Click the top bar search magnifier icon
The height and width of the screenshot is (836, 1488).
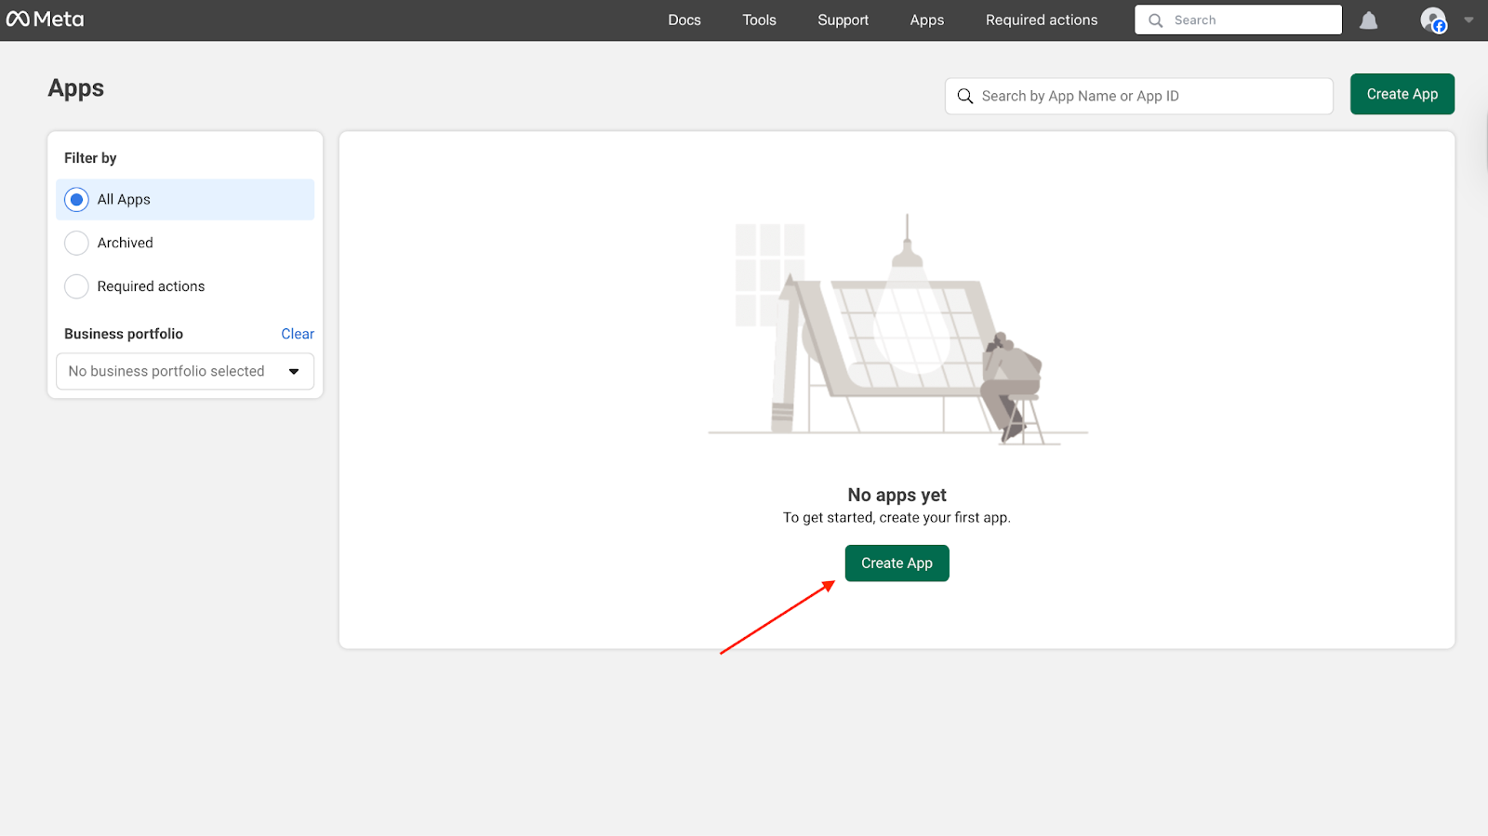[x=1155, y=20]
